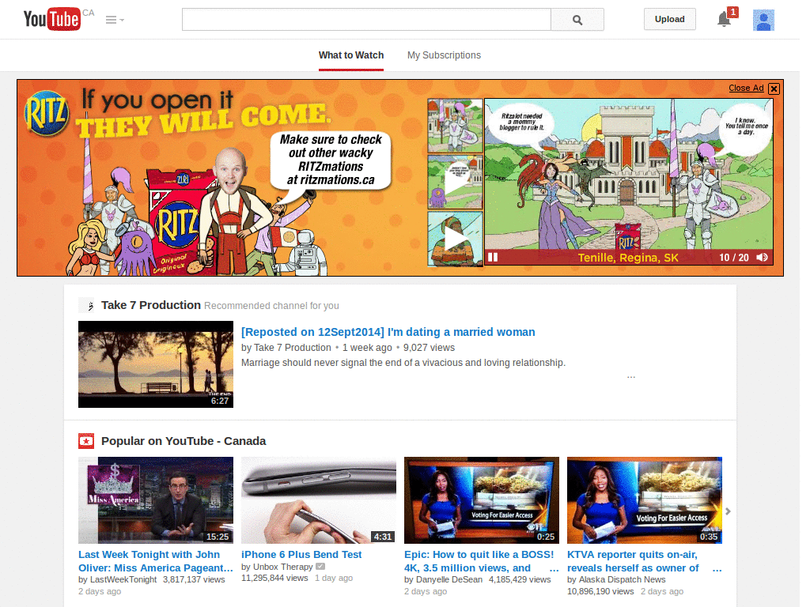Open the Take 7 Production channel icon
This screenshot has height=607, width=810.
[86, 305]
